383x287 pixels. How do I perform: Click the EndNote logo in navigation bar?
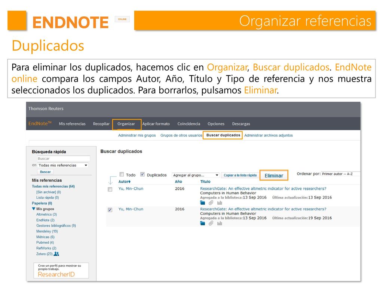click(x=40, y=123)
